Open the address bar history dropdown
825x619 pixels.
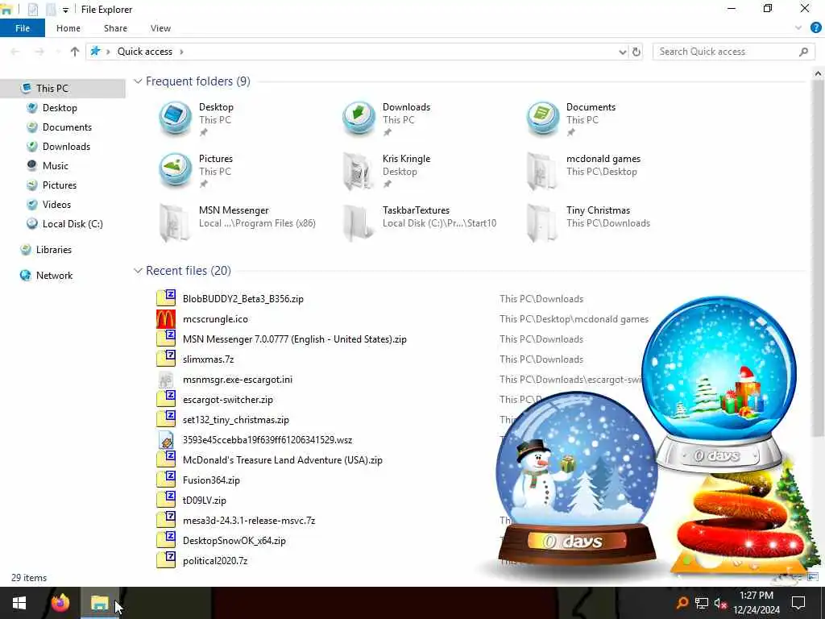click(623, 52)
